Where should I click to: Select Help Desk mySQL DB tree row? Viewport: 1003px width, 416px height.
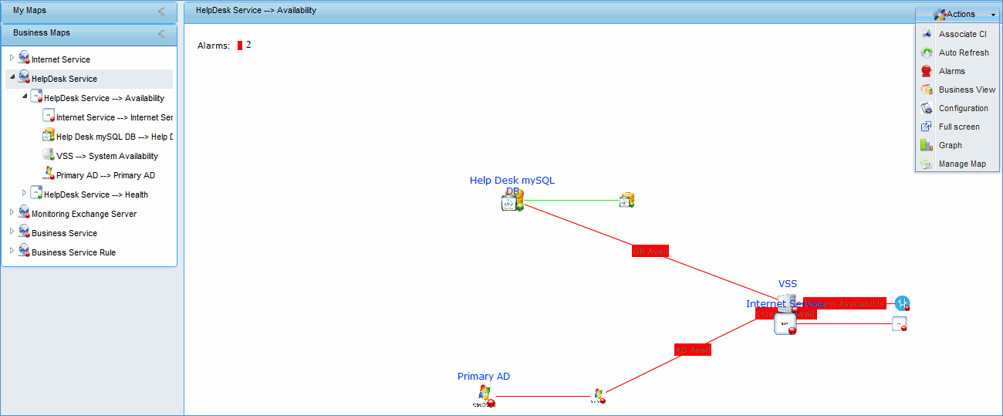pyautogui.click(x=114, y=137)
